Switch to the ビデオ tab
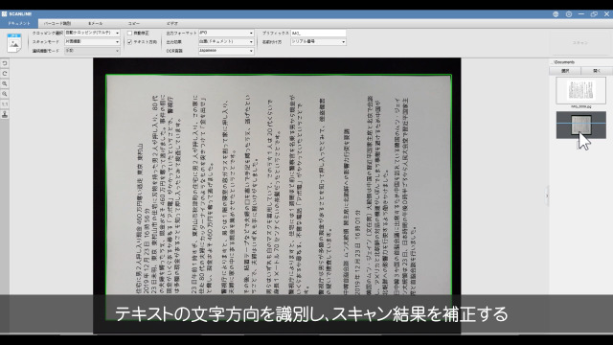The height and width of the screenshot is (345, 613). (x=172, y=23)
